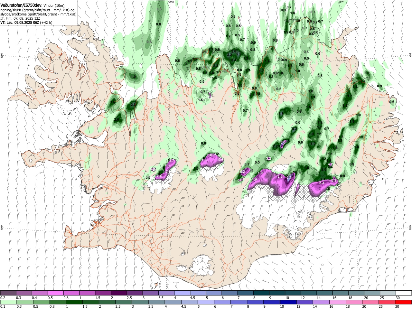Click the '15W' longitude label

341,2
